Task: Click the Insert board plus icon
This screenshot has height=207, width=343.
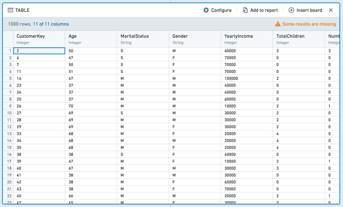Action: 291,10
